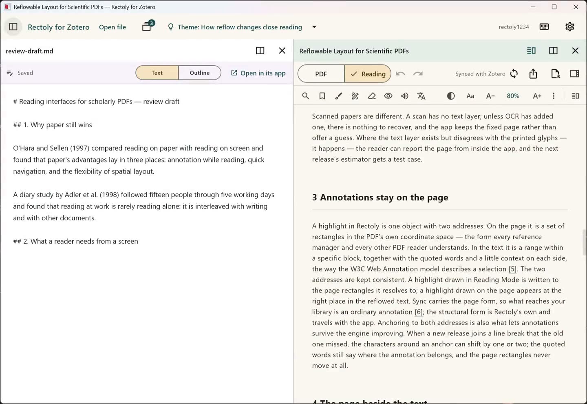The image size is (587, 404).
Task: Search in the document
Action: click(x=305, y=96)
